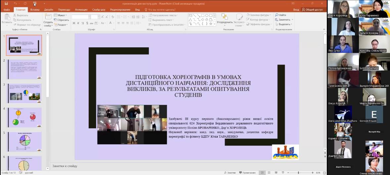
Task: Click the Упорядочить arrange icon
Action: [x=225, y=17]
